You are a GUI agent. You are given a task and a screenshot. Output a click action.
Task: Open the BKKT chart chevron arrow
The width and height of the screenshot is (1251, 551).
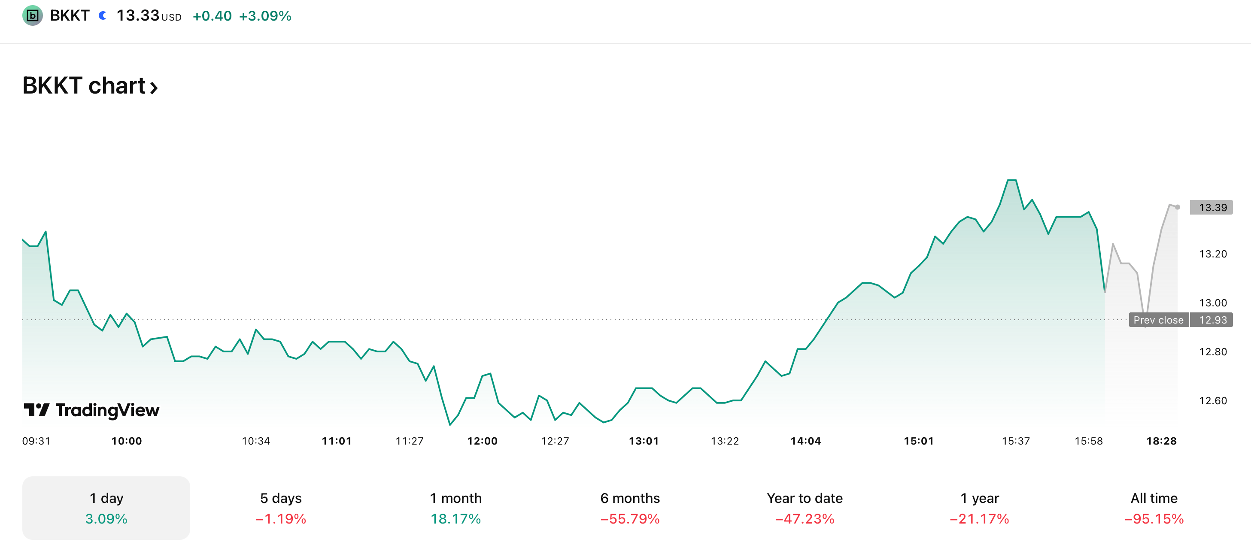click(154, 88)
